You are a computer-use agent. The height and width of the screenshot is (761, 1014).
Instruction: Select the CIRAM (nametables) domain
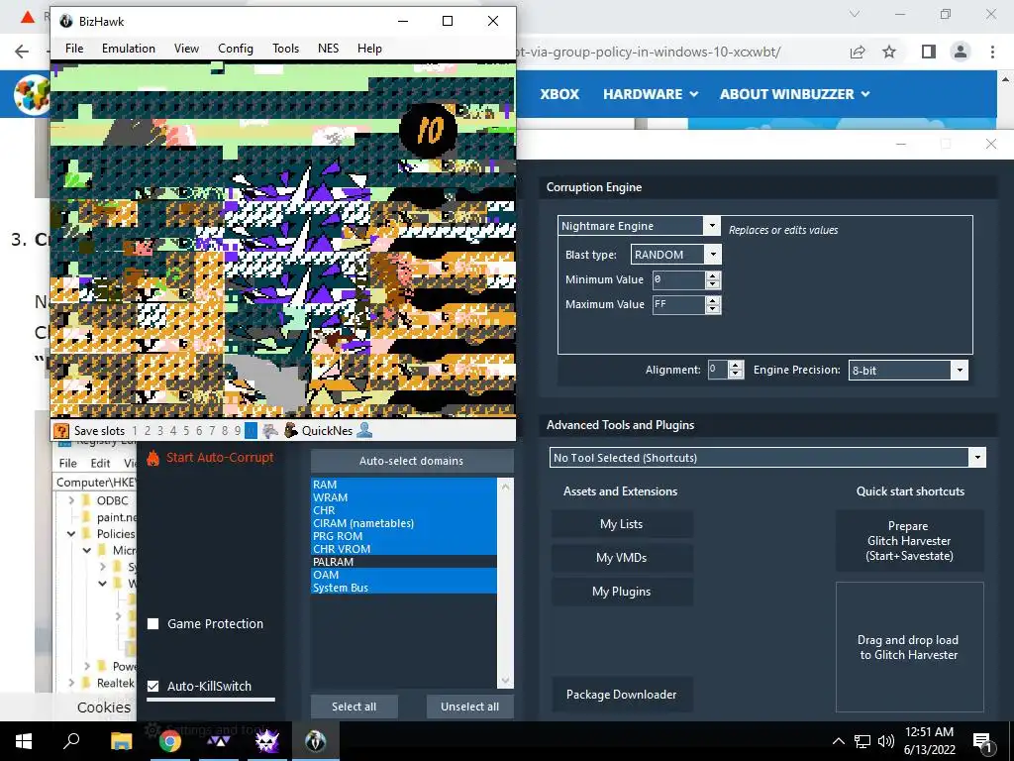[404, 523]
